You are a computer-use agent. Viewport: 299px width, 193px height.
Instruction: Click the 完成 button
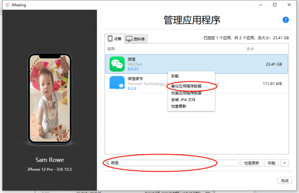coord(284,180)
